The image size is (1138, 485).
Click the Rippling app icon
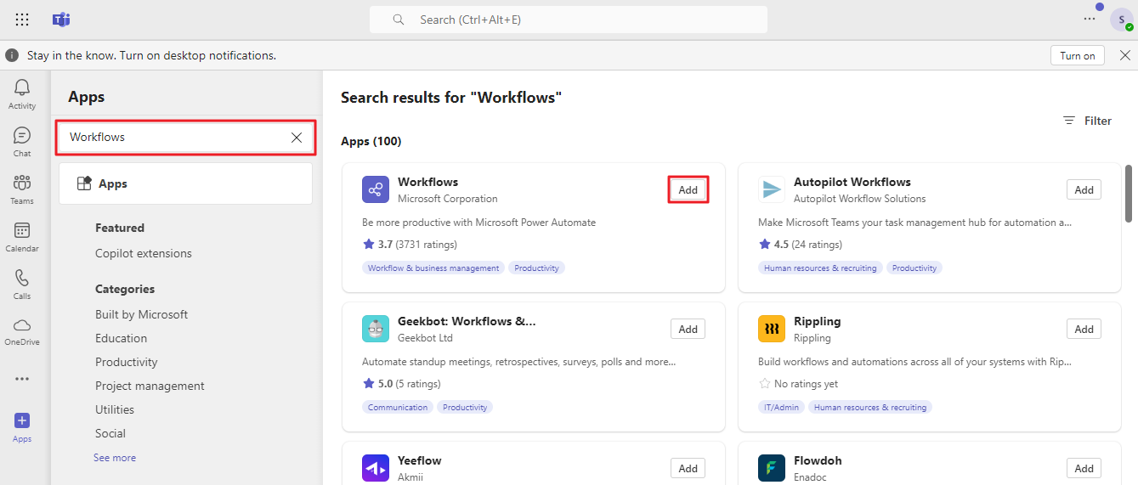coord(772,329)
